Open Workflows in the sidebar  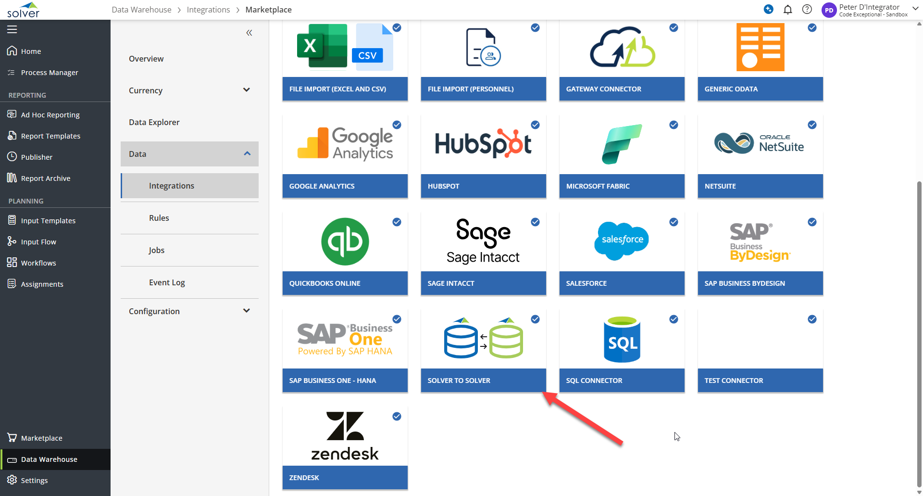[x=55, y=263]
